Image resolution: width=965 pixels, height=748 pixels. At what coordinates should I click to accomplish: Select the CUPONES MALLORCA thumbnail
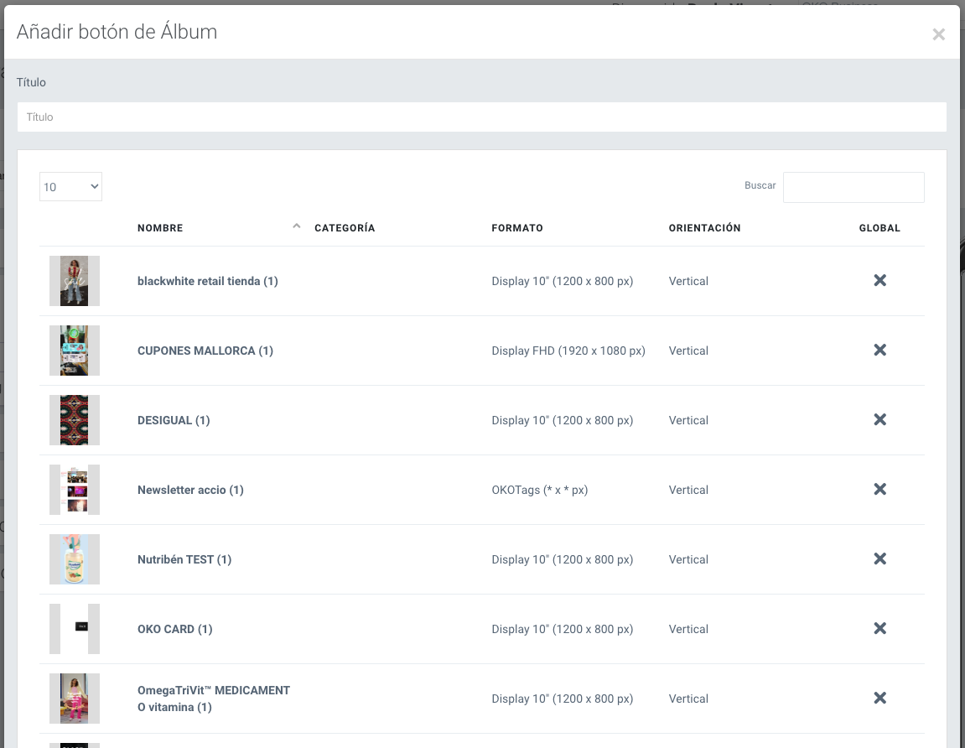coord(75,351)
